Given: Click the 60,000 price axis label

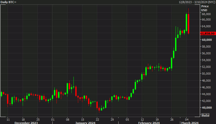Looking at the screenshot, I should pyautogui.click(x=207, y=40).
